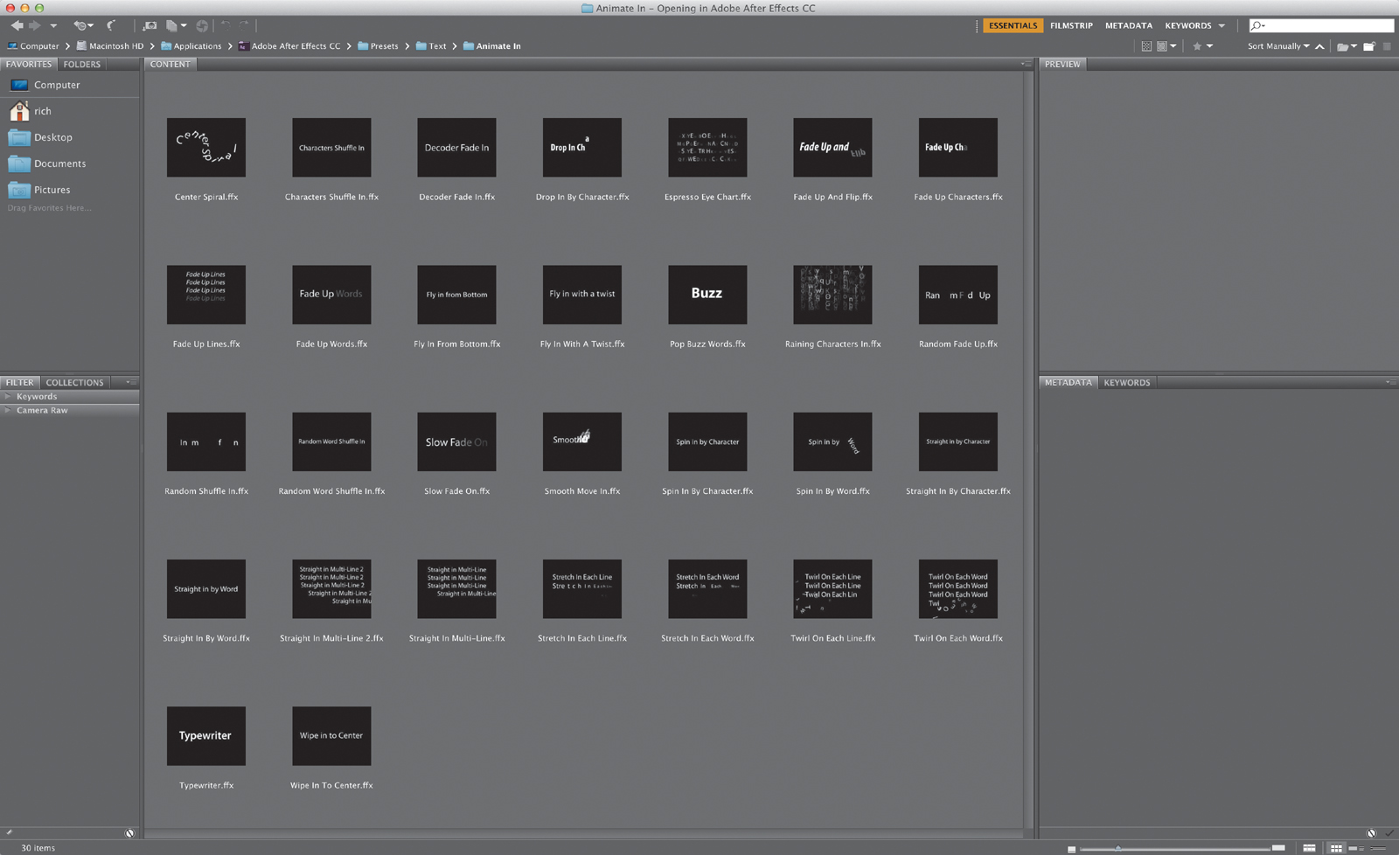Click the cancel icon in Metadata panel
The width and height of the screenshot is (1399, 855).
point(1371,833)
